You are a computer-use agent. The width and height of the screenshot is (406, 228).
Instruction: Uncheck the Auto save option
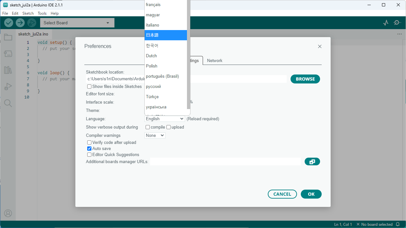pyautogui.click(x=89, y=149)
